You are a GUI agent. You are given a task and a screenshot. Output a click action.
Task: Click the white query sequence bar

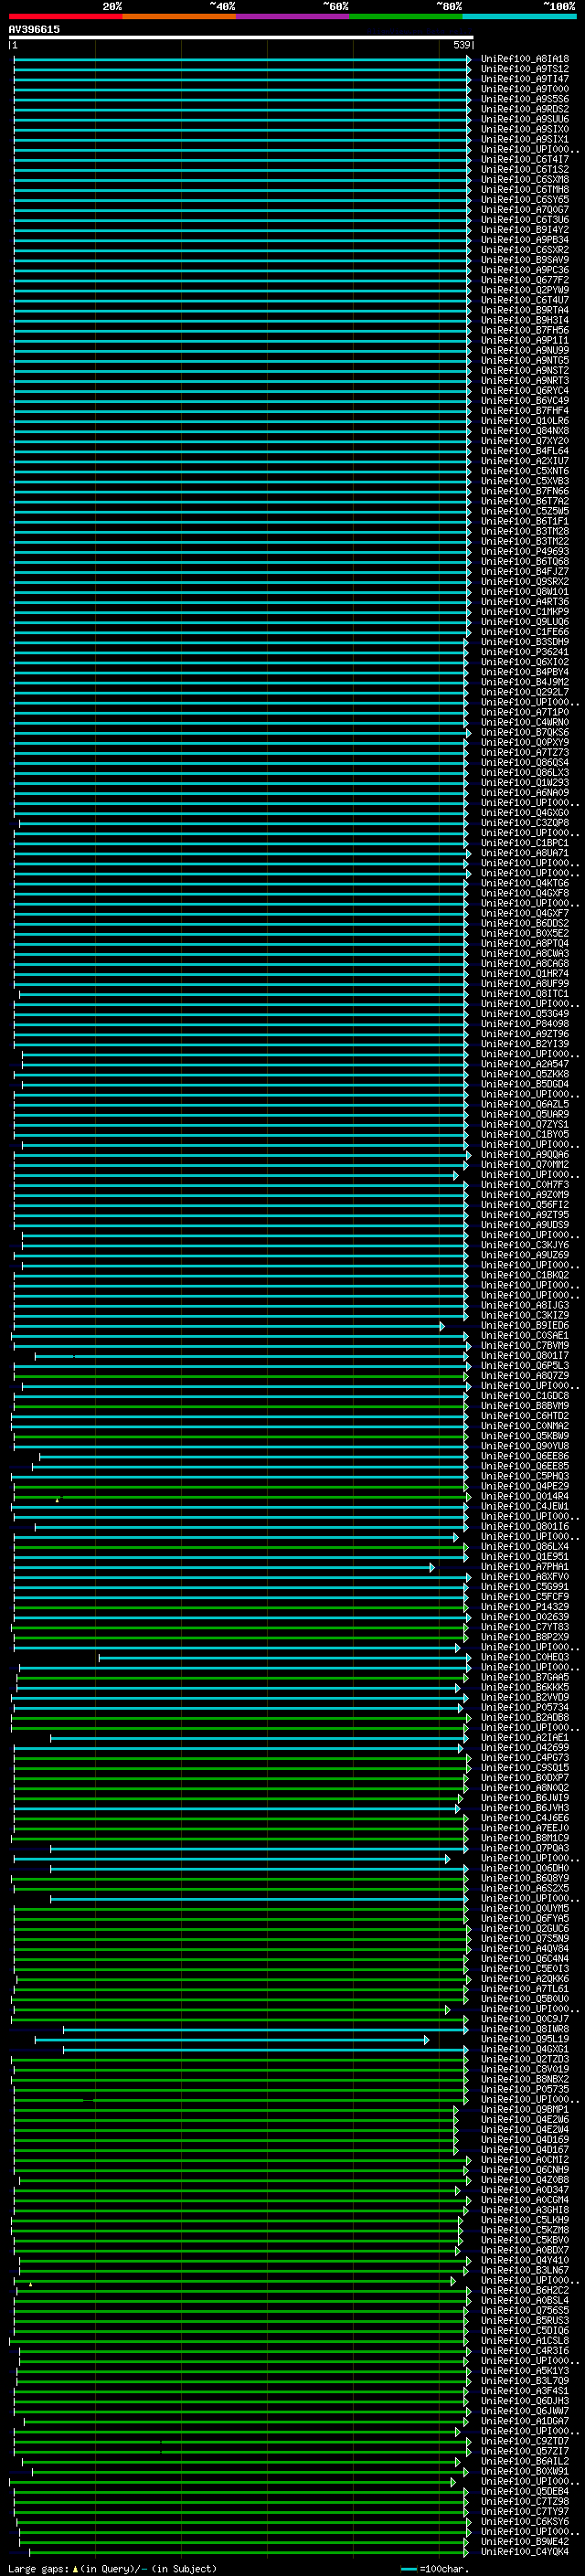[241, 37]
